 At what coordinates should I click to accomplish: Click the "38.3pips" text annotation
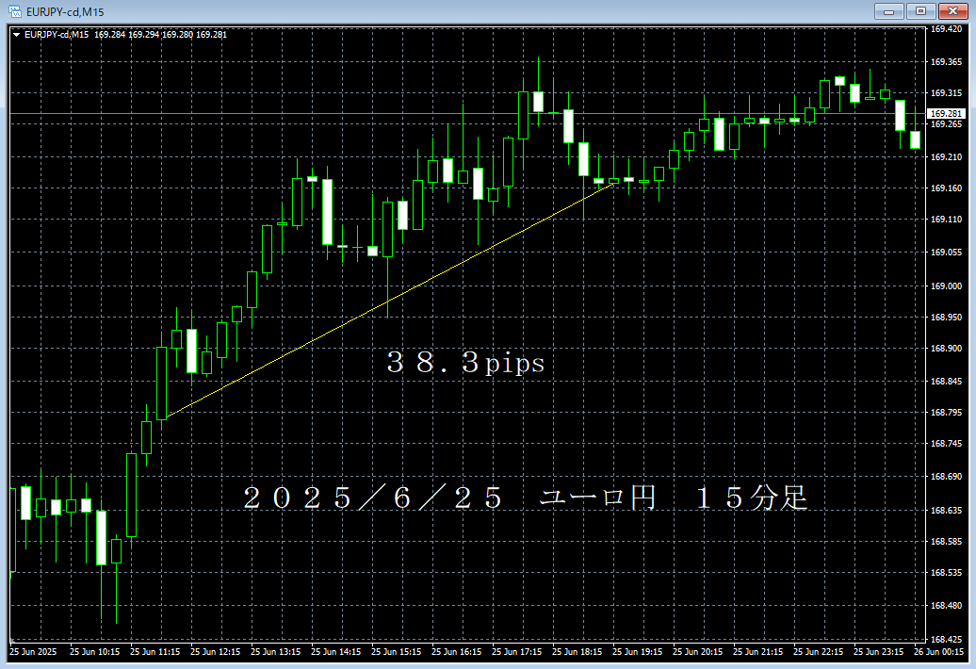pyautogui.click(x=466, y=363)
